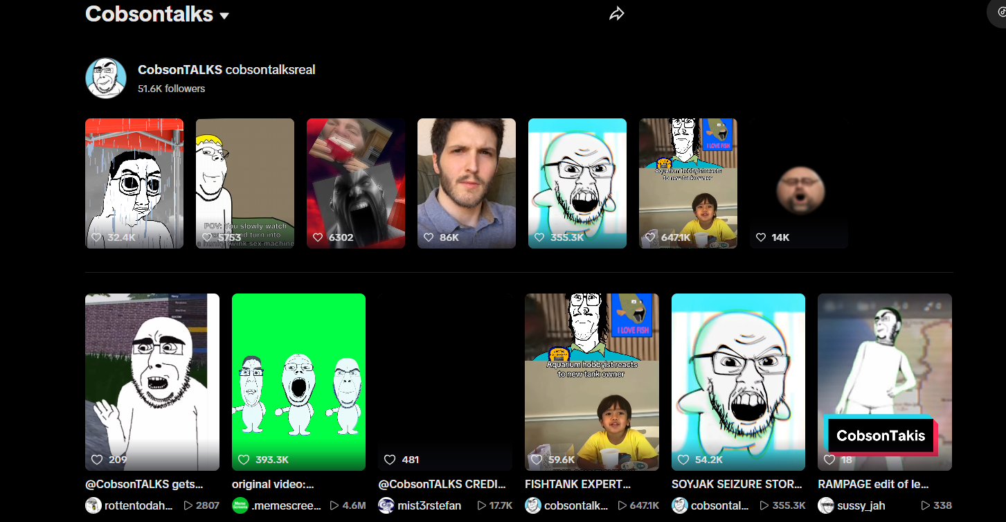Screen dimensions: 1006x522
Task: Visit the mist3rstefan username link
Action: [429, 505]
